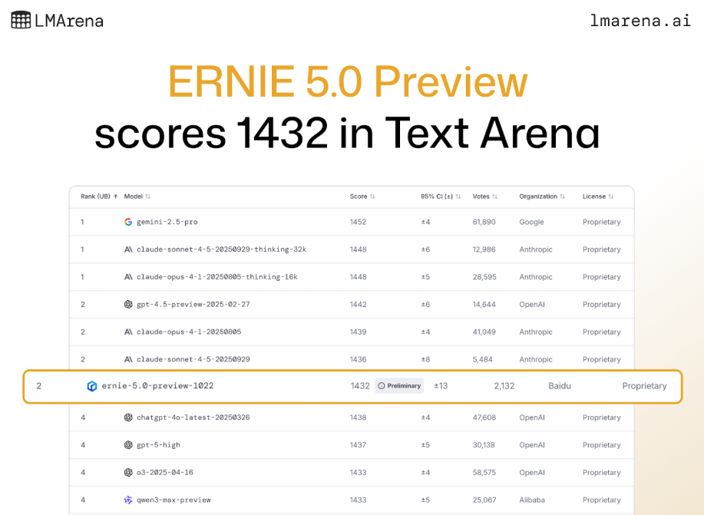The width and height of the screenshot is (704, 515).
Task: Select the ernie-5.0-preview-1022 model name
Action: 157,386
